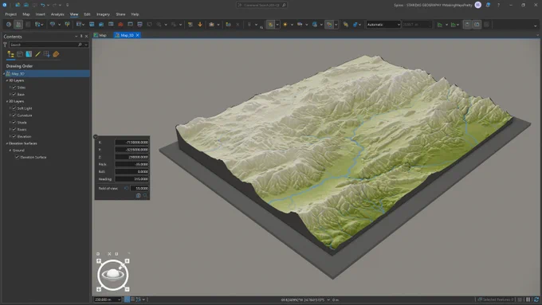Click the Command Search box
Screen dimensions: 542x305
click(x=261, y=5)
